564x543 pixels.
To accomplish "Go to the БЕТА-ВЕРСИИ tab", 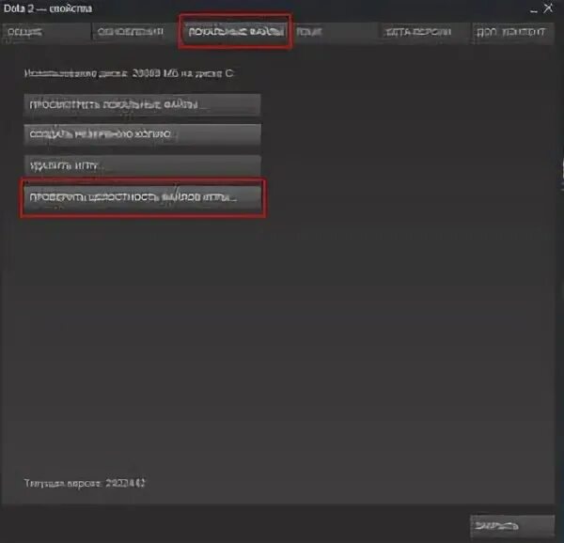I will point(424,32).
